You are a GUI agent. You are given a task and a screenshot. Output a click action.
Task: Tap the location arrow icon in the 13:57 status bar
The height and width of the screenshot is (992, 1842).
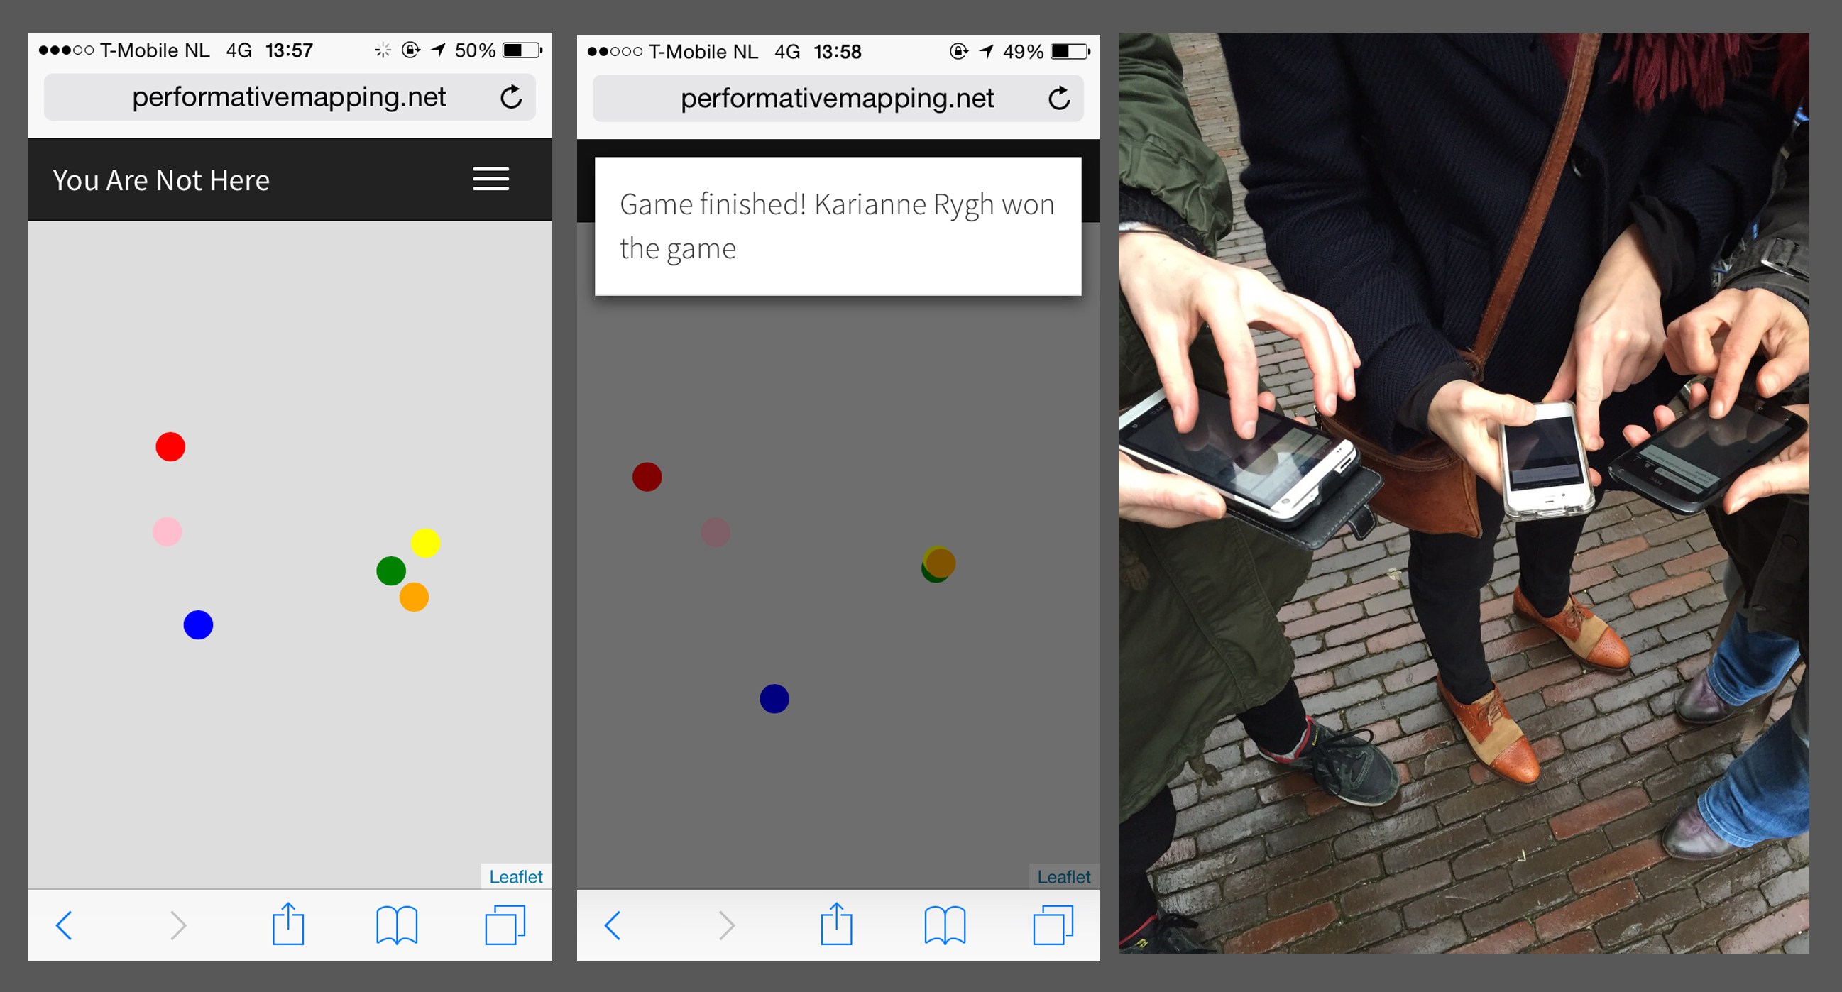pyautogui.click(x=439, y=50)
